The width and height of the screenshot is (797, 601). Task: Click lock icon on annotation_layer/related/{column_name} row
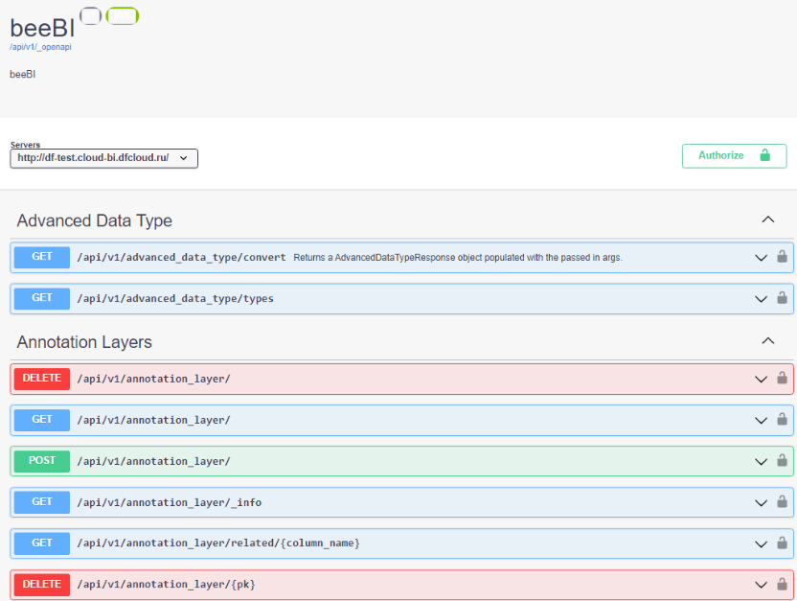tap(782, 543)
